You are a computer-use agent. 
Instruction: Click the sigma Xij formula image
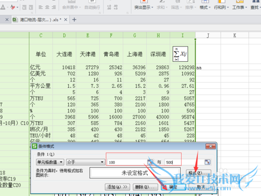[x=180, y=54]
